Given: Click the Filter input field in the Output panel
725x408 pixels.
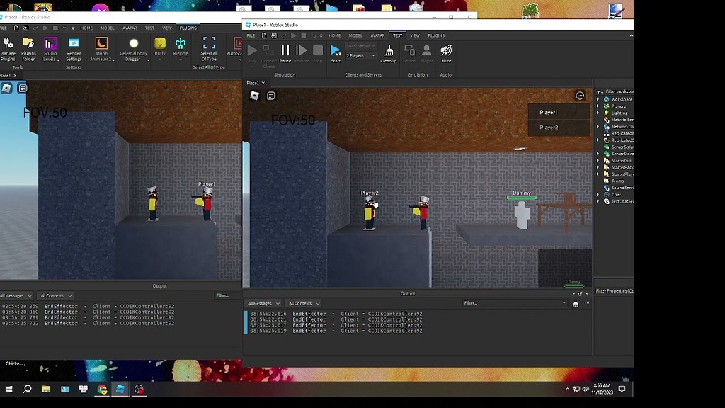Looking at the screenshot, I should pyautogui.click(x=510, y=303).
